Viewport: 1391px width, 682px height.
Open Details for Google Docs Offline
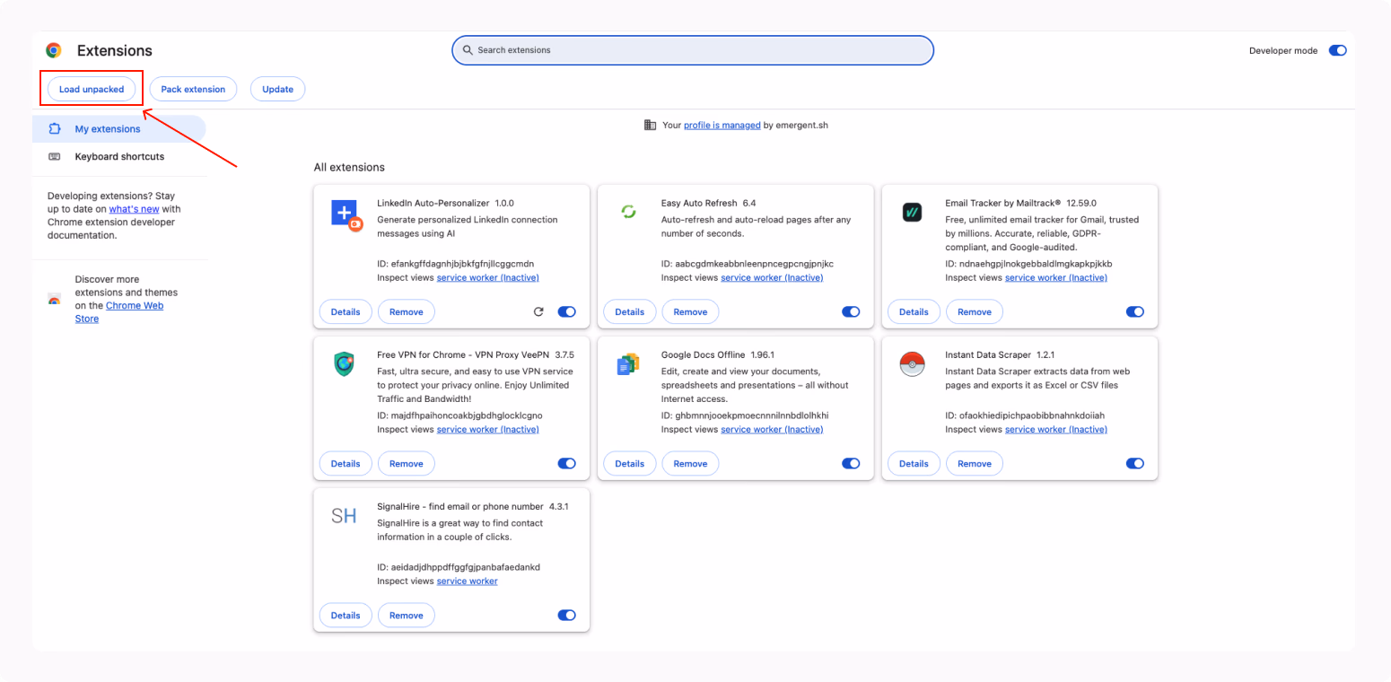pos(629,463)
